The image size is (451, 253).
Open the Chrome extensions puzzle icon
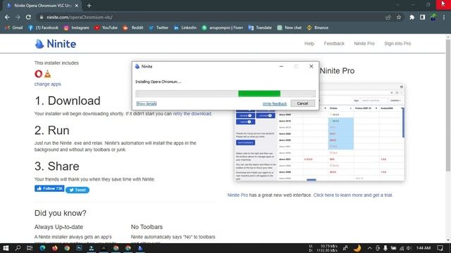[x=412, y=17]
